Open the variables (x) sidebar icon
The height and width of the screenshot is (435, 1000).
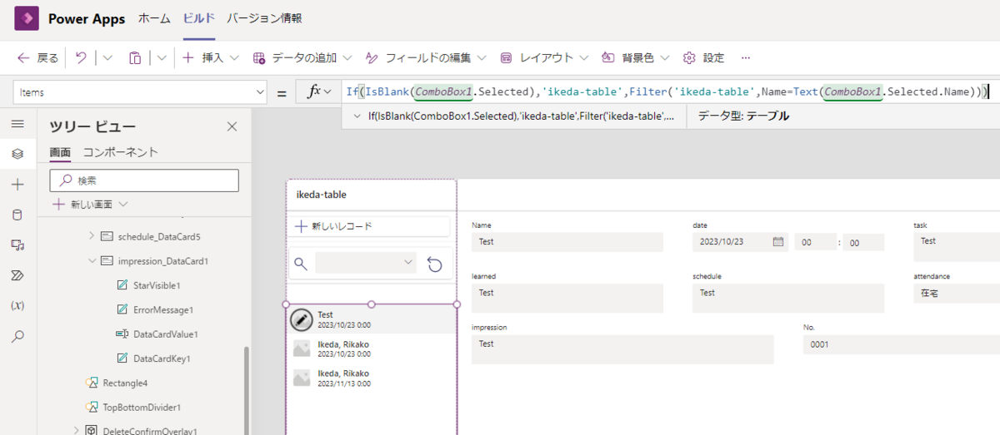17,305
